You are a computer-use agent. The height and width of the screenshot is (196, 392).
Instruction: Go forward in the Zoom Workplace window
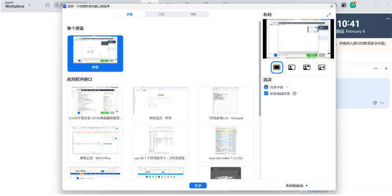[38, 5]
